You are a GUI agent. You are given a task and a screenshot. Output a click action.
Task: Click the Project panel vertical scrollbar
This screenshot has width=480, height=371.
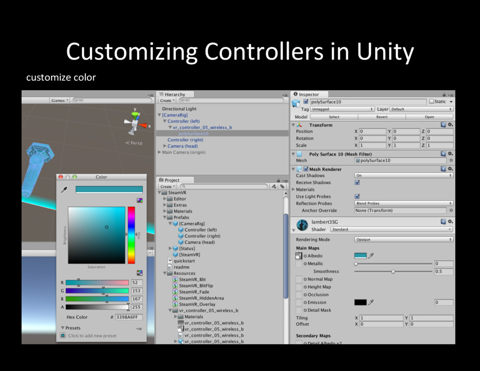pyautogui.click(x=285, y=256)
